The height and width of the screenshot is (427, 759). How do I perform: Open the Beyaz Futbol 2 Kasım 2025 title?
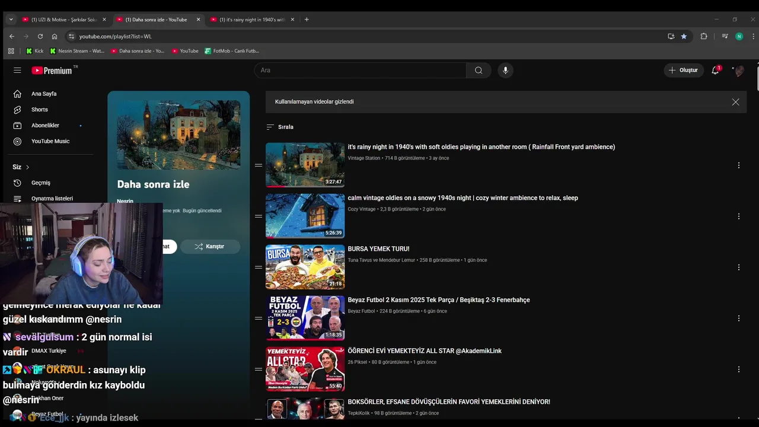tap(439, 300)
